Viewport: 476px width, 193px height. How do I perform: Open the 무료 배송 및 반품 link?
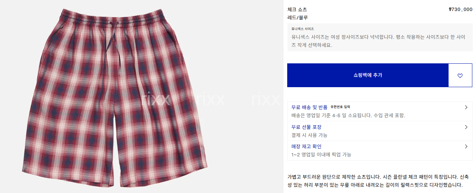[309, 107]
